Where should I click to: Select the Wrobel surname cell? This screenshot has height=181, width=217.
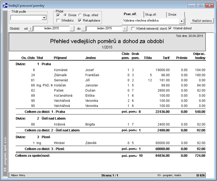tap(59, 143)
